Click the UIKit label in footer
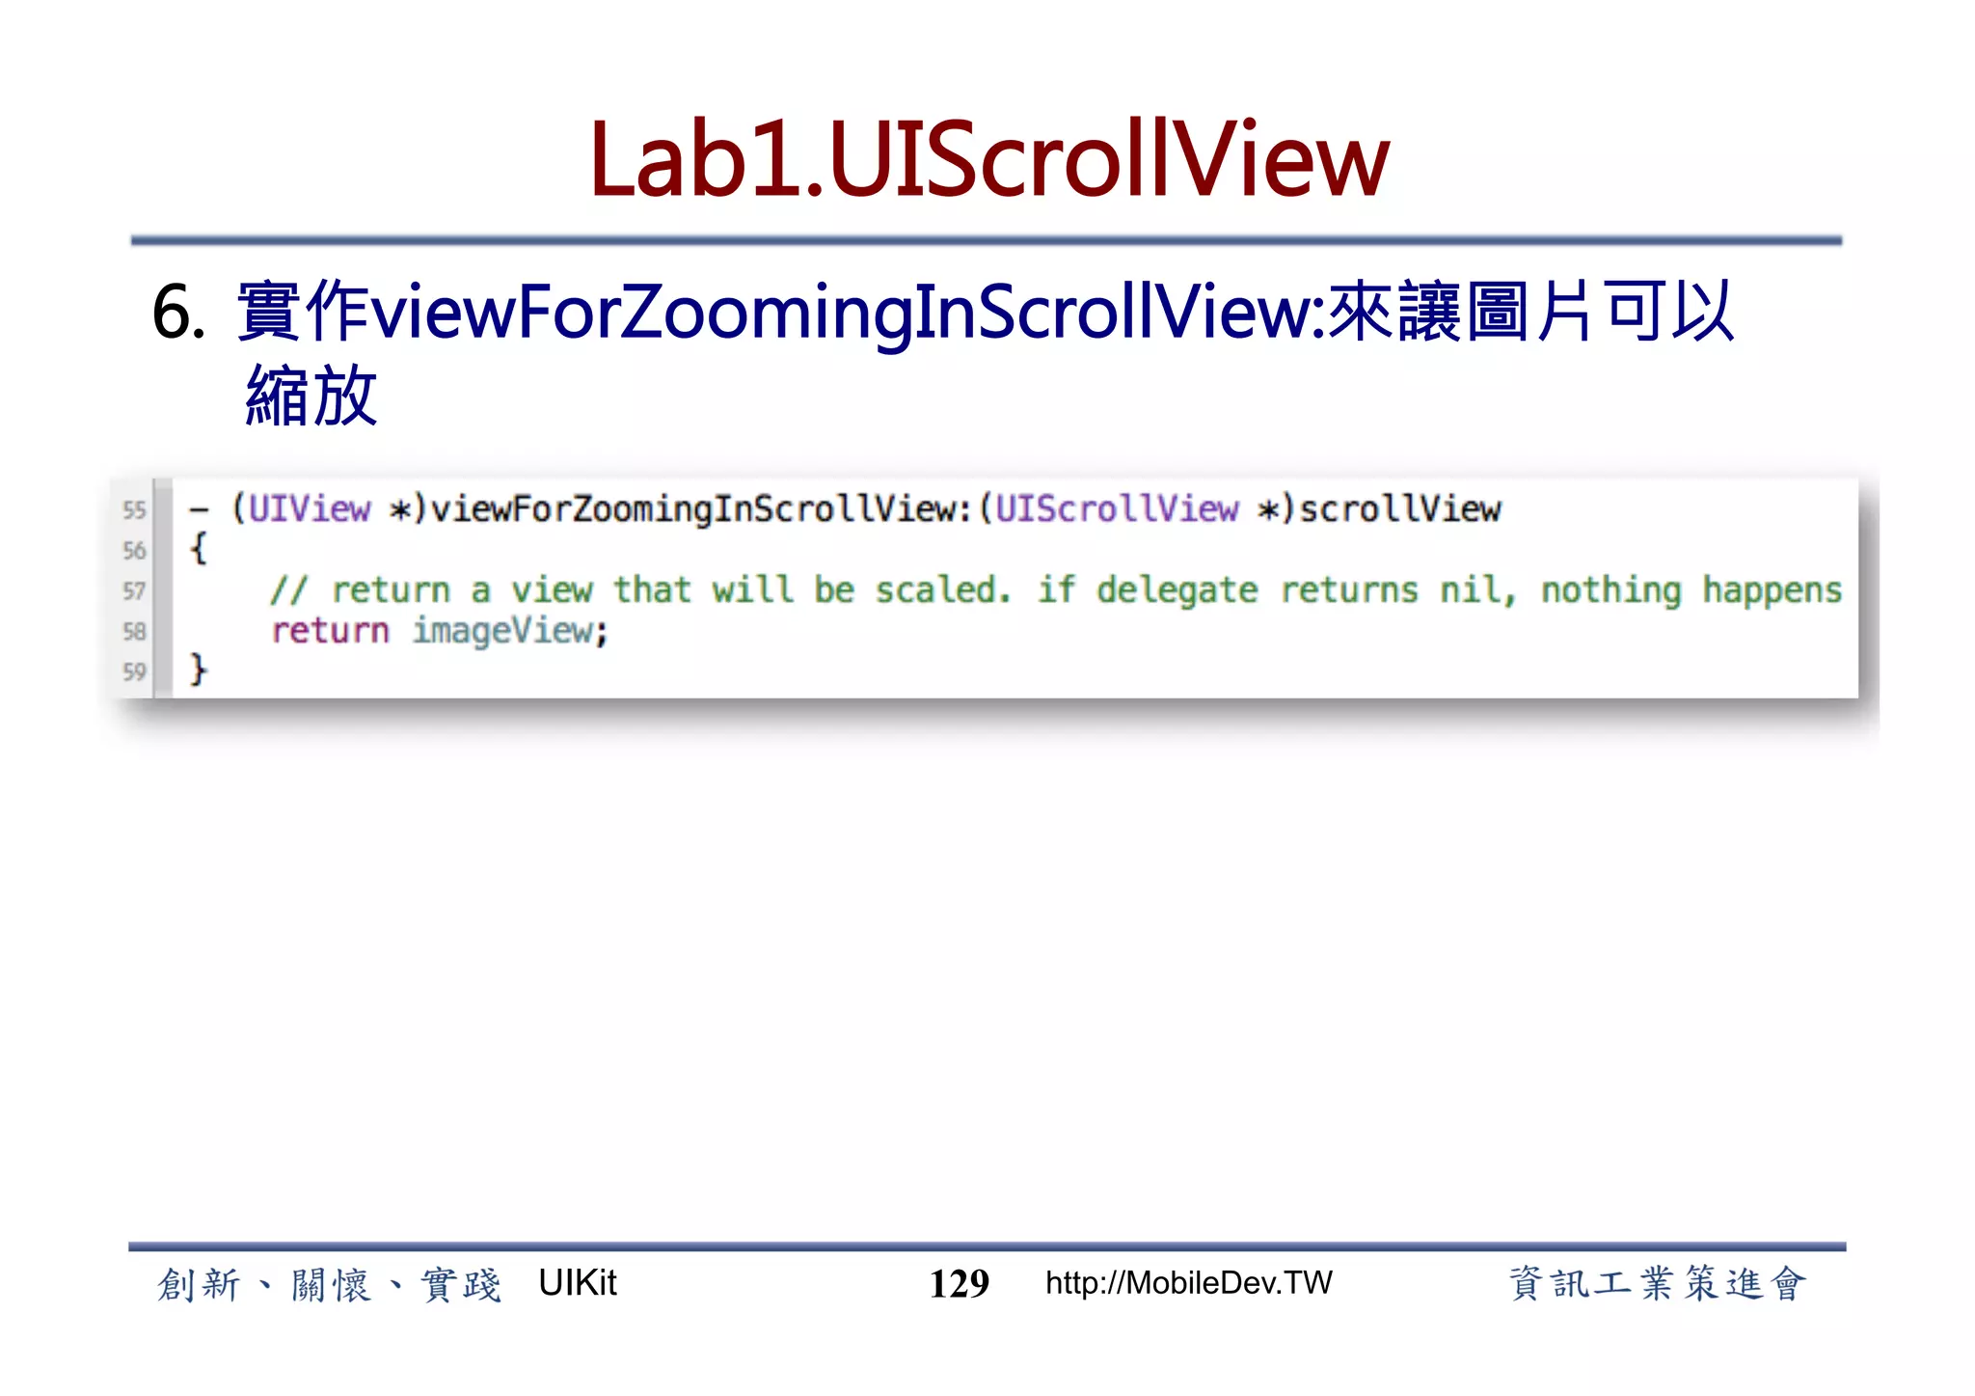 (x=577, y=1283)
